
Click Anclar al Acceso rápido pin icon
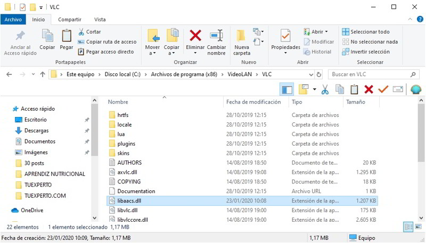coord(20,36)
